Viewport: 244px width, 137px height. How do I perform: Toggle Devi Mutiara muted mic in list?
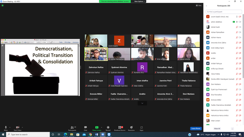[237, 84]
